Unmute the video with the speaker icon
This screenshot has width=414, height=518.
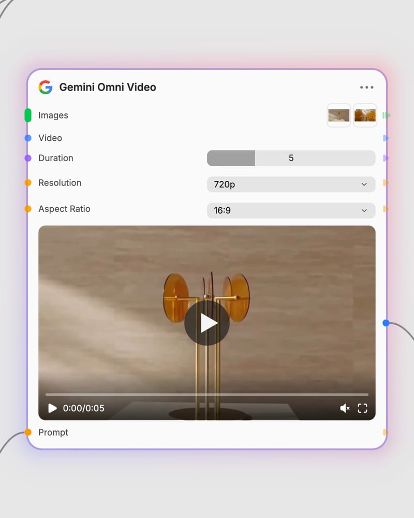(x=345, y=408)
